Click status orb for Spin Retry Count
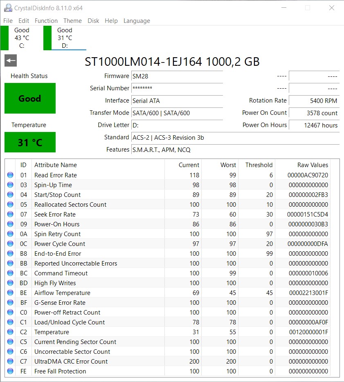Image resolution: width=344 pixels, height=382 pixels. 10,234
